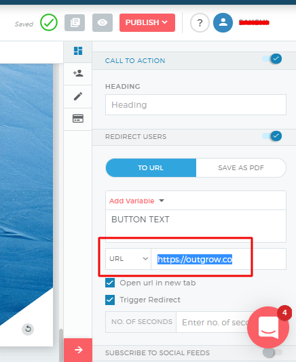The width and height of the screenshot is (296, 362).
Task: Open the add person lead sidebar icon
Action: click(x=78, y=73)
